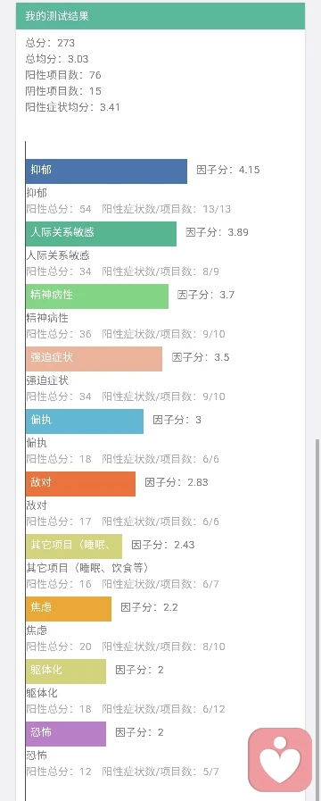Select the green 人际关系敏感 bar

101,234
